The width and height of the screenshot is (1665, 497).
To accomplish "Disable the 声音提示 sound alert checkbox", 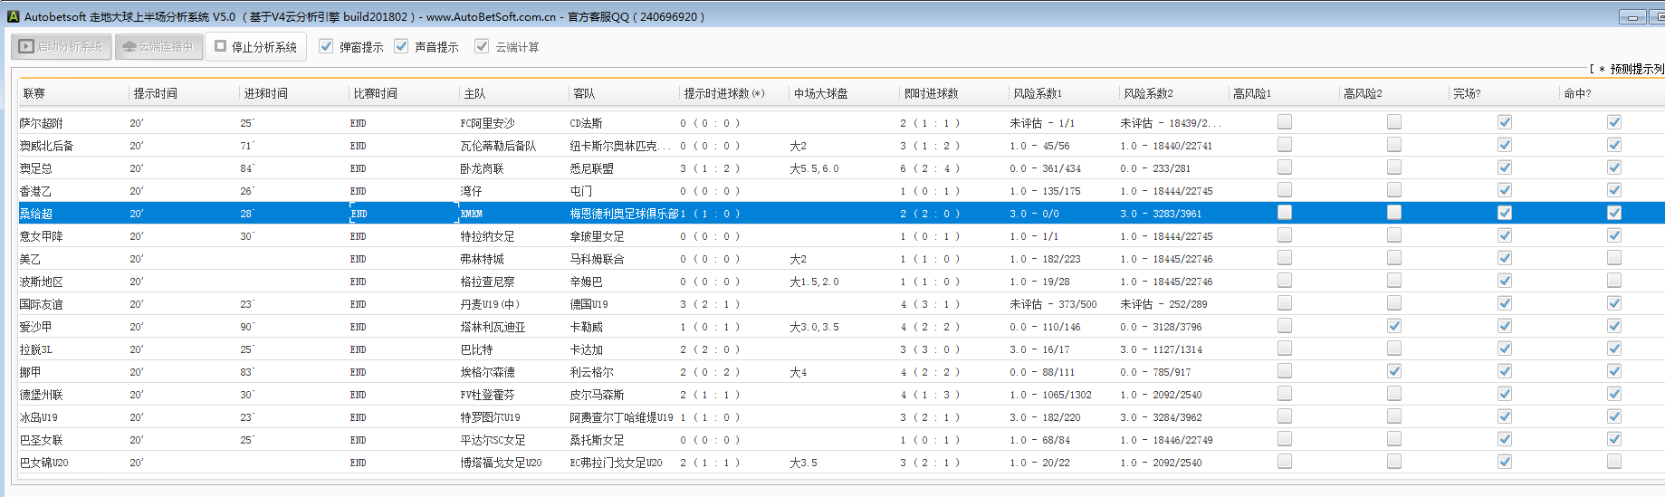I will (x=401, y=46).
